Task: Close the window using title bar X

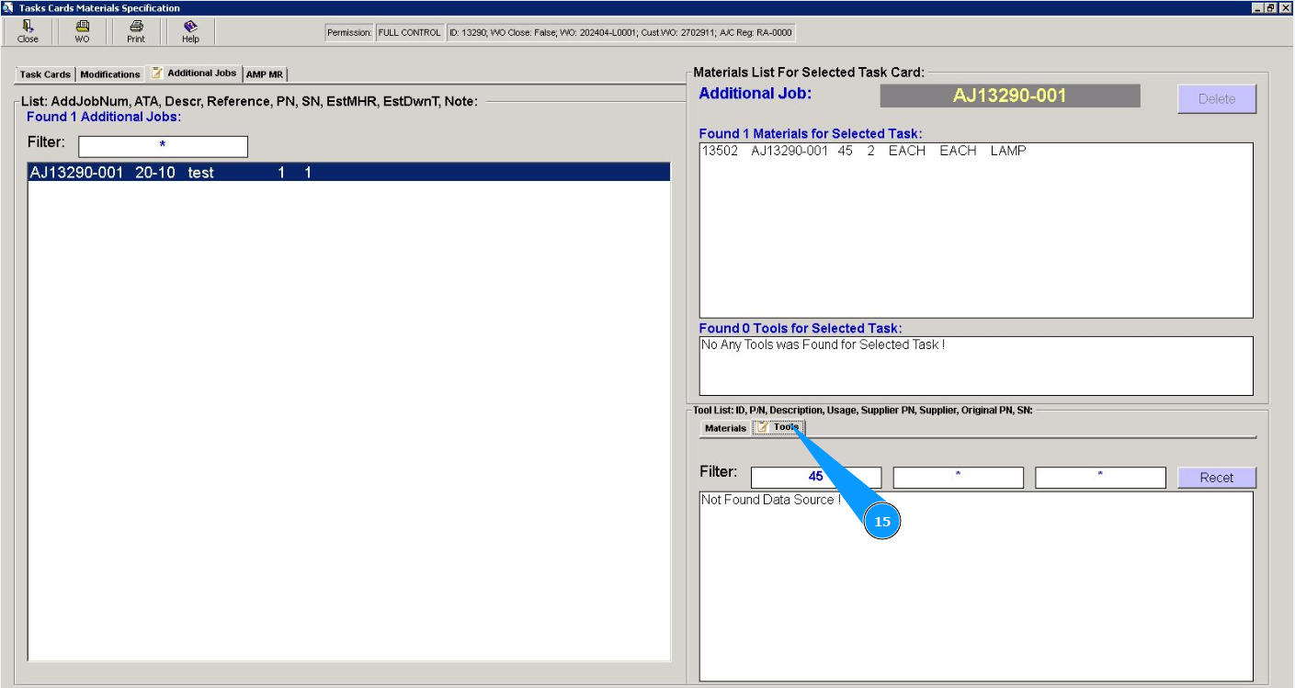Action: pos(1284,7)
